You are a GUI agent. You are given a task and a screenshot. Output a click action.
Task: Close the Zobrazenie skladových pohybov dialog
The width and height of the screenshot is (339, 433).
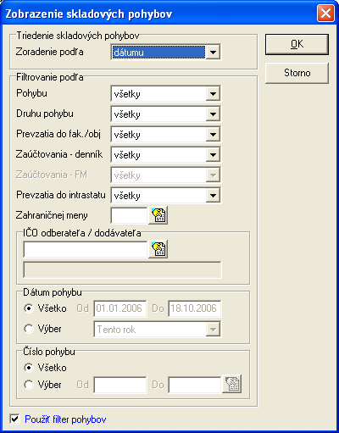coord(325,14)
